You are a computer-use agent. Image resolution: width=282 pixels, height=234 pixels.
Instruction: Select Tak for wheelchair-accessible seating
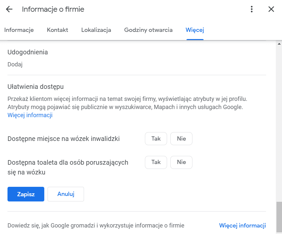156,139
